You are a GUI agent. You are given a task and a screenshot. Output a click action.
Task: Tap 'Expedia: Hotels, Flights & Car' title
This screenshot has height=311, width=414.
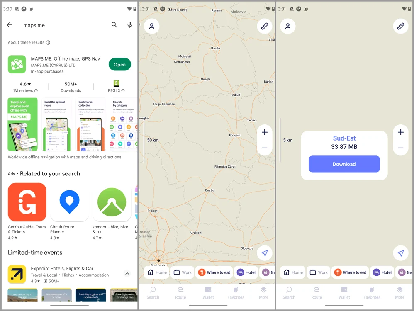[x=62, y=268]
